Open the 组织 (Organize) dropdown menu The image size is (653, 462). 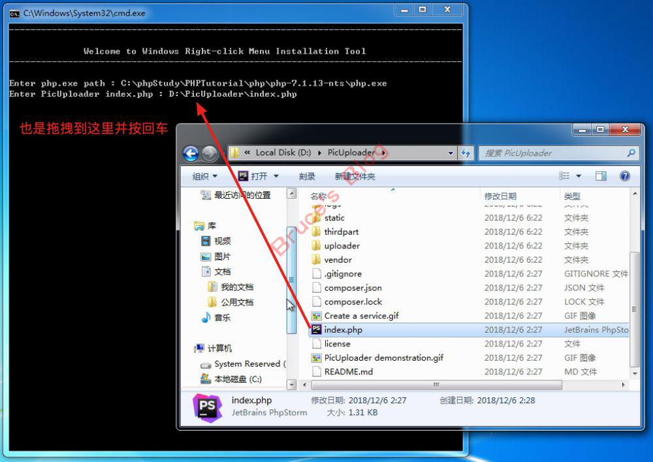pos(204,176)
